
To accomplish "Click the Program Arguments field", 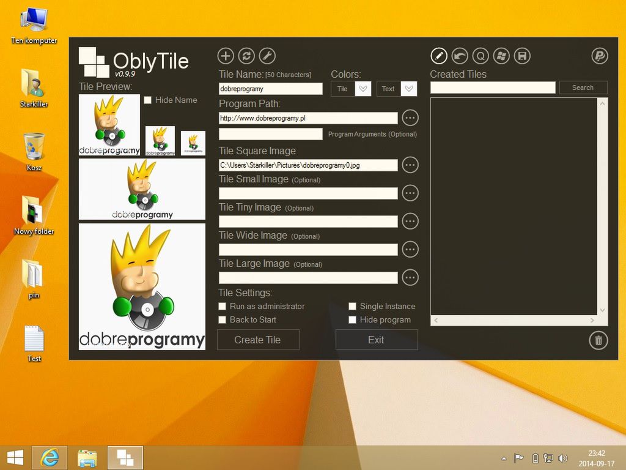I will [x=271, y=134].
